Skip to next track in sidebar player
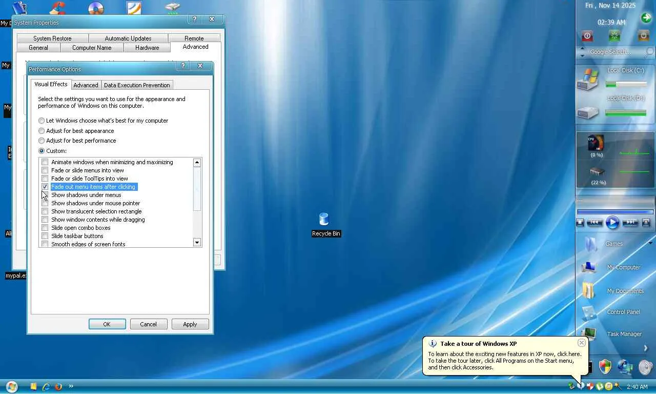Screen dimensions: 656x394 point(630,223)
